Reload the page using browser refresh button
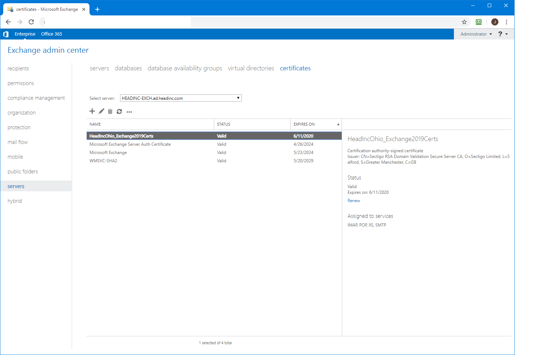 (31, 22)
